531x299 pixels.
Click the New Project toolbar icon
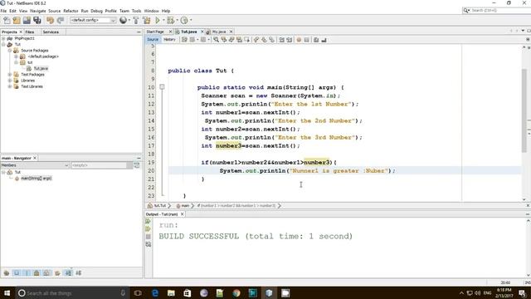pyautogui.click(x=17, y=20)
